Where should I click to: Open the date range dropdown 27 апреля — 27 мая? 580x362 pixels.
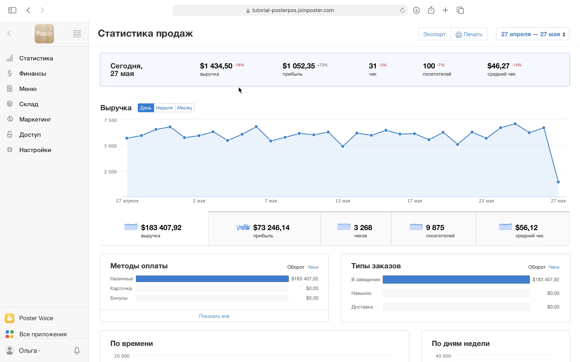532,34
